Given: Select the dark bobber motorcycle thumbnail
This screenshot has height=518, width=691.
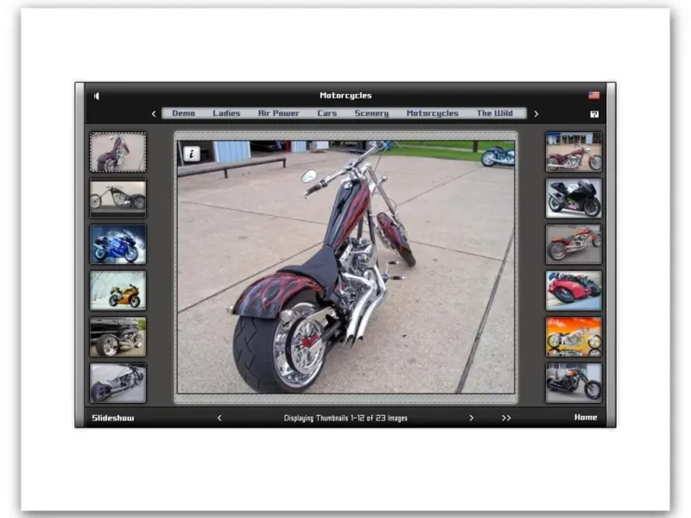Looking at the screenshot, I should 574,383.
